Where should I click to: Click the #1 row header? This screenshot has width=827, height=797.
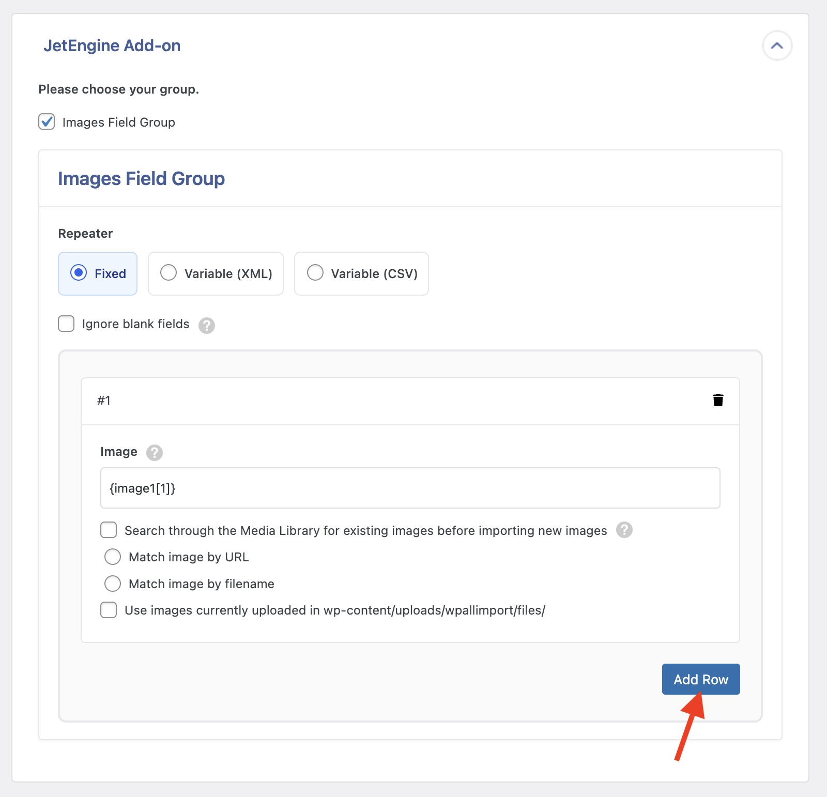(x=104, y=400)
